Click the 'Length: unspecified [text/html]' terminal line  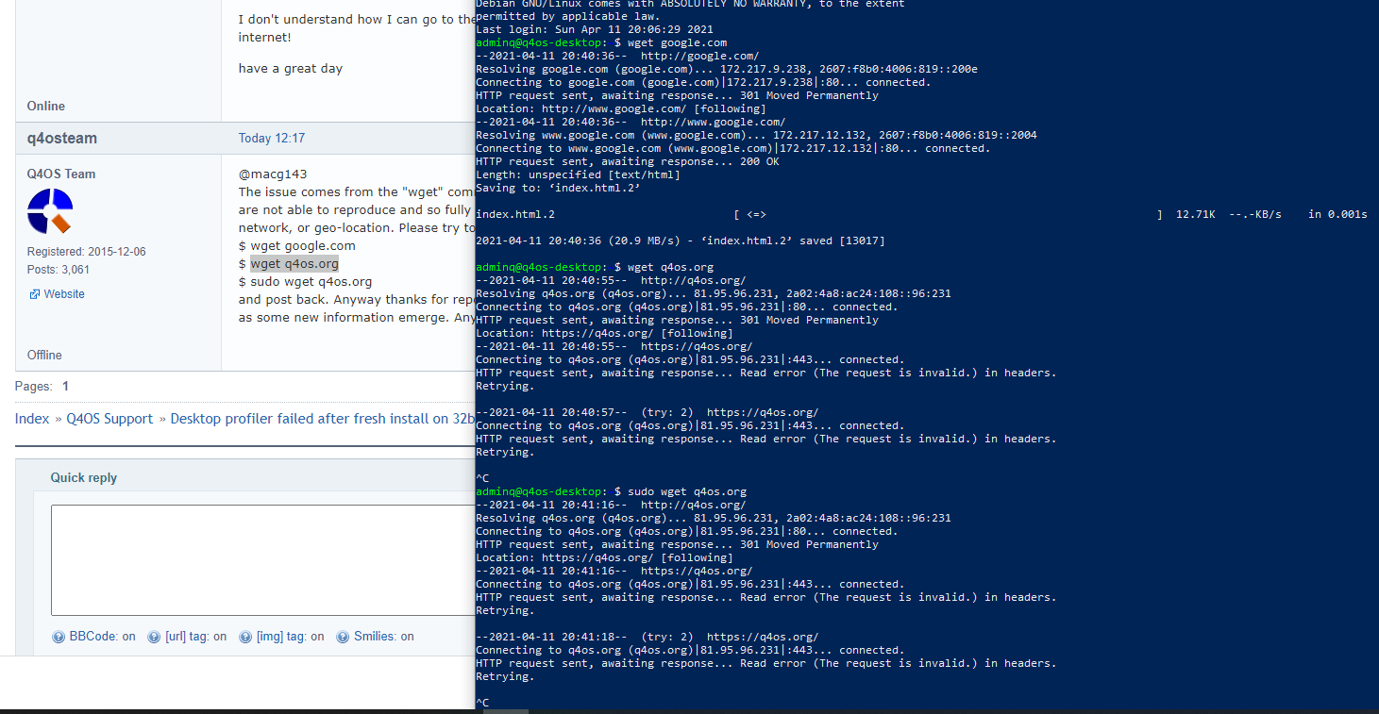(578, 174)
